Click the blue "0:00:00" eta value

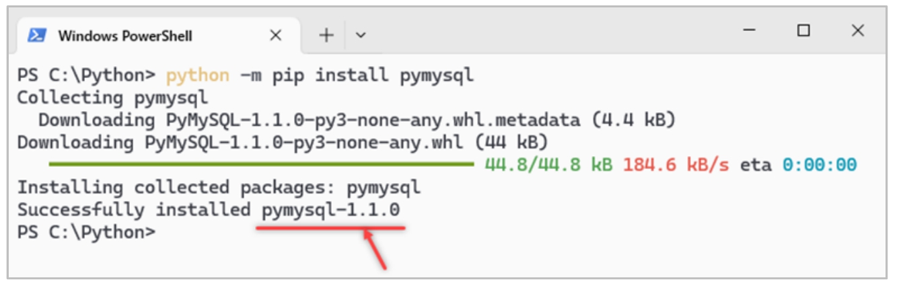(819, 165)
